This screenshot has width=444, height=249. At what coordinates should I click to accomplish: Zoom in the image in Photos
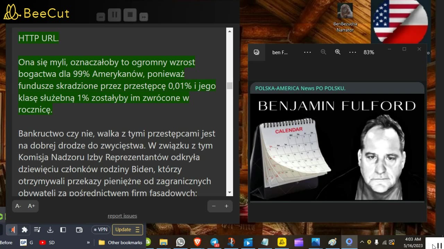[x=338, y=52]
